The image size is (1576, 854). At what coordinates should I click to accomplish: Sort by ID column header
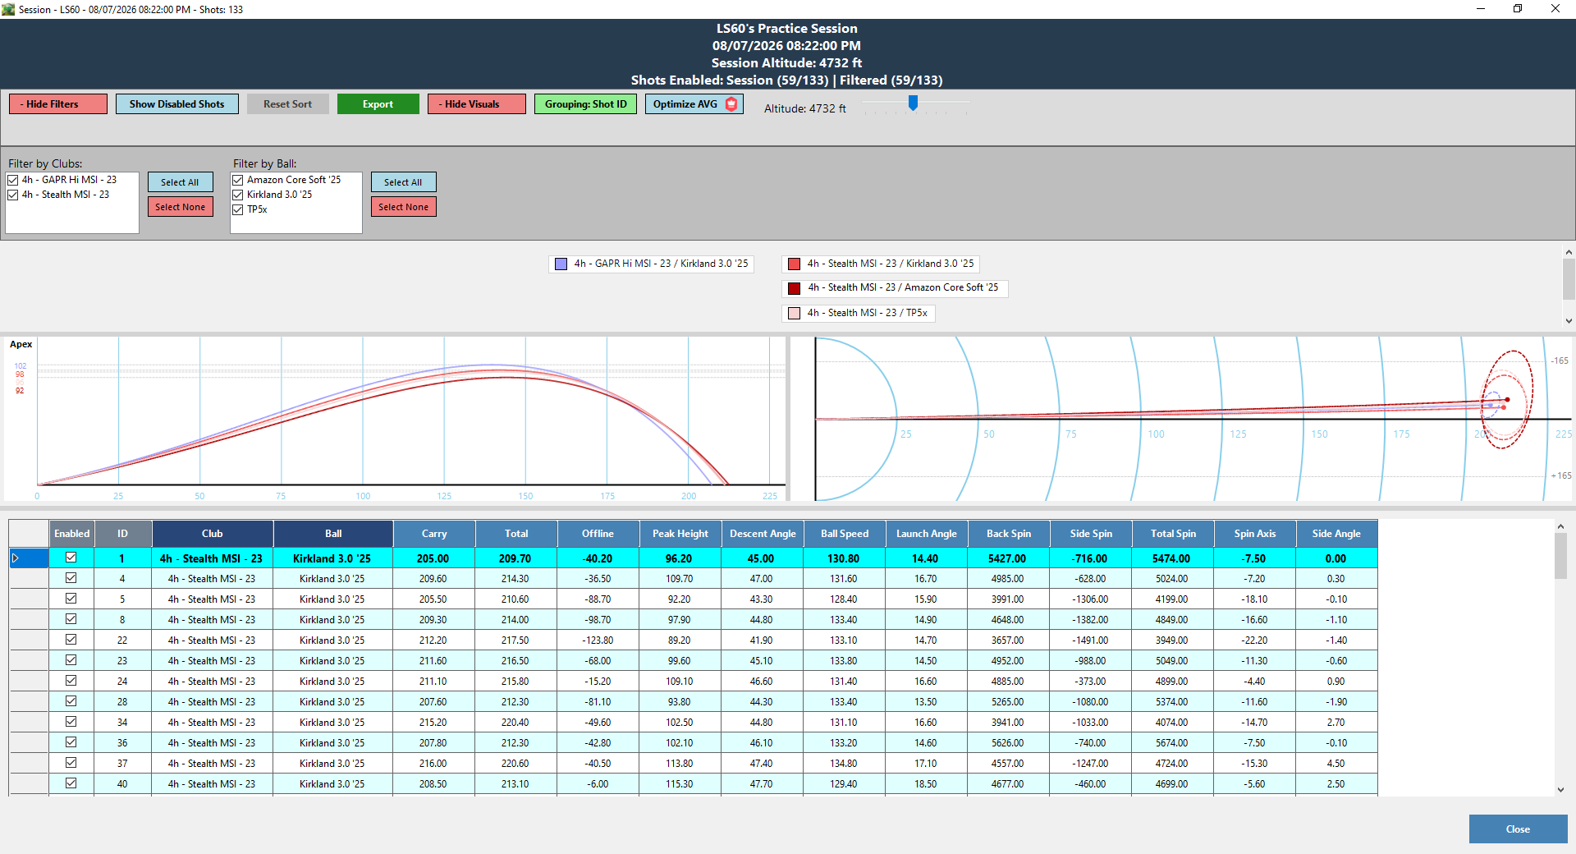[x=122, y=534]
